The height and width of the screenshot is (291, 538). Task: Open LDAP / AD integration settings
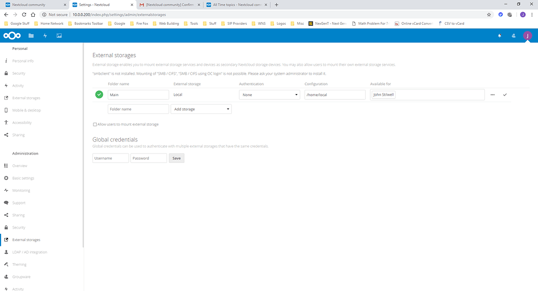(x=29, y=252)
